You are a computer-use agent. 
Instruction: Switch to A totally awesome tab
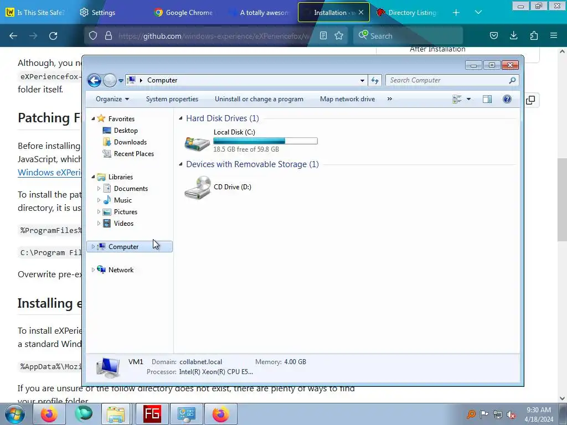[259, 12]
